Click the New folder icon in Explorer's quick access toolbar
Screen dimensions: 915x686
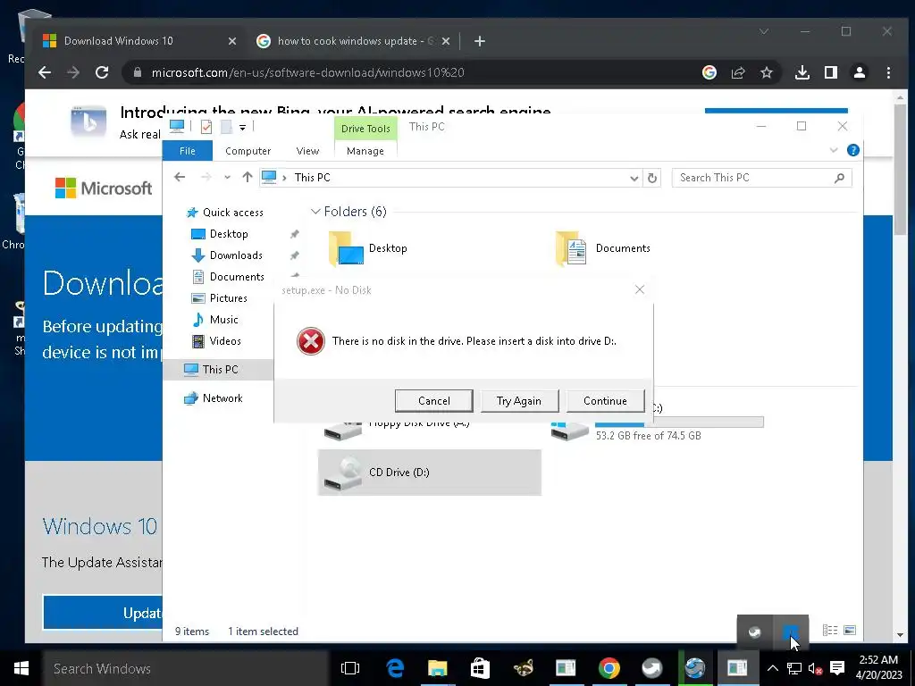[226, 127]
